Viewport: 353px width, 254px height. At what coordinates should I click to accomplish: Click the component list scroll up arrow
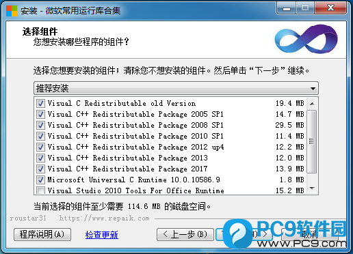312,104
